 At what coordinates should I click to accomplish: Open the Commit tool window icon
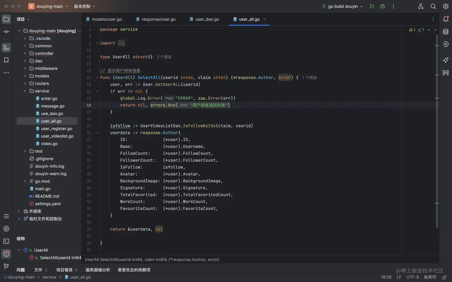[x=6, y=32]
